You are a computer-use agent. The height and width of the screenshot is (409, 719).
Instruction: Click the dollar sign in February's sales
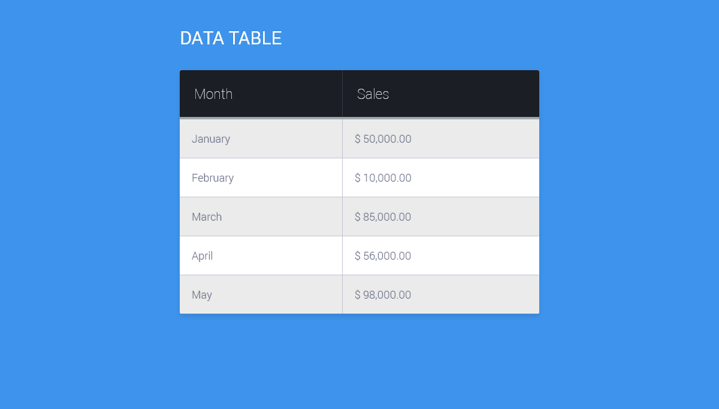(x=358, y=178)
